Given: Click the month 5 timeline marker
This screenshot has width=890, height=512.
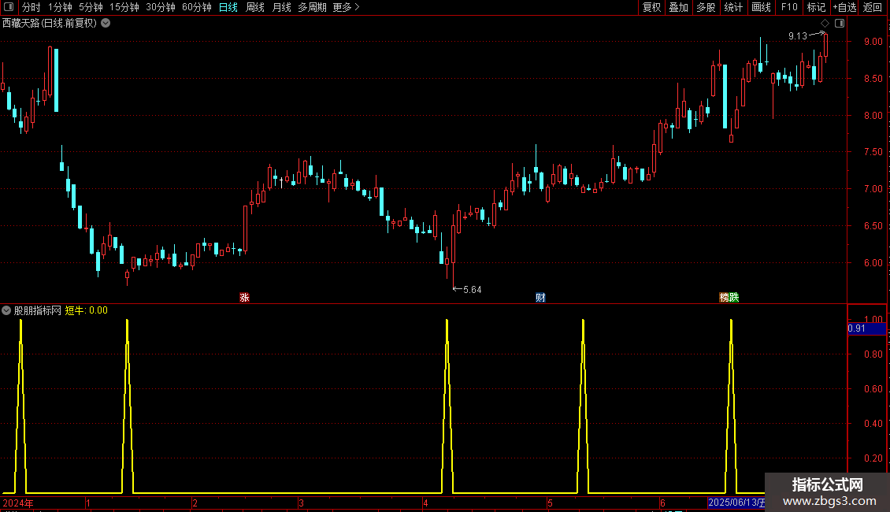Looking at the screenshot, I should pos(550,503).
